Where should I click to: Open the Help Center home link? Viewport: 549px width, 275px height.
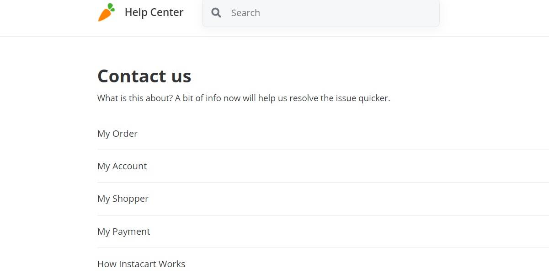154,12
